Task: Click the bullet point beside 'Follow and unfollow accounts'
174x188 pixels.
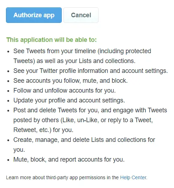Action: [x=8, y=91]
